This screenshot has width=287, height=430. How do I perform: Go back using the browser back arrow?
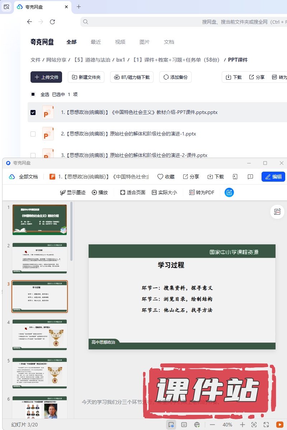tap(29, 22)
